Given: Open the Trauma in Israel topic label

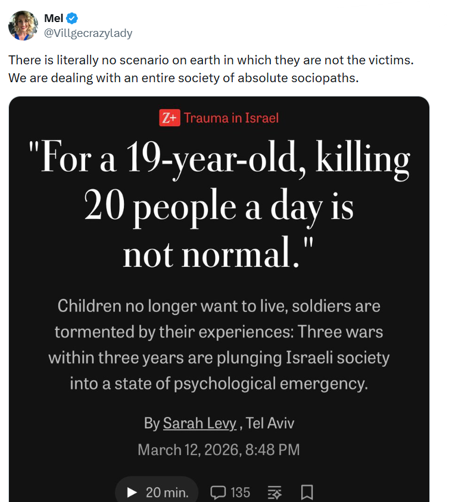Looking at the screenshot, I should pos(231,118).
